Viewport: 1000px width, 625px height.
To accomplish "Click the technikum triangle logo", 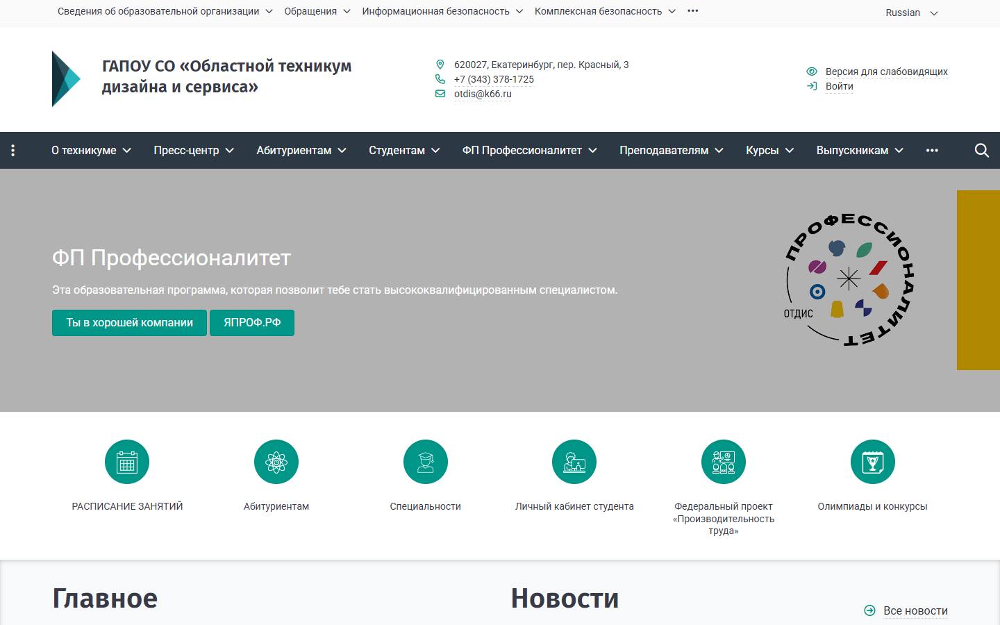I will (67, 78).
